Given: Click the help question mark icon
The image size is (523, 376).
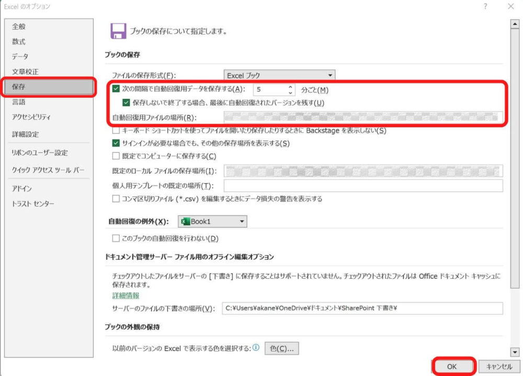Looking at the screenshot, I should (x=485, y=6).
